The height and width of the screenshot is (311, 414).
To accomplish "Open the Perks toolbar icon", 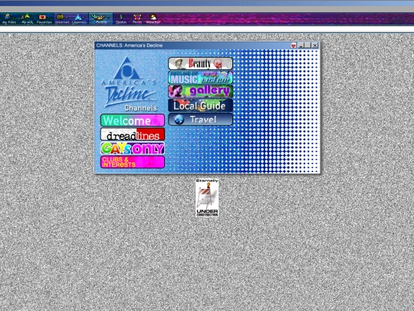I will point(137,18).
